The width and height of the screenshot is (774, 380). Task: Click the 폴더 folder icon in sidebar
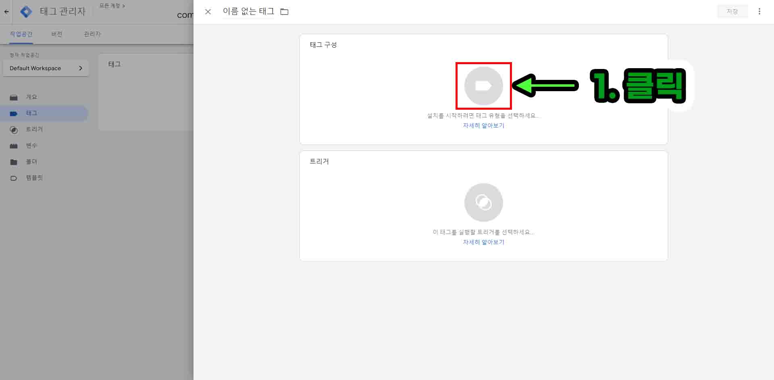[14, 162]
